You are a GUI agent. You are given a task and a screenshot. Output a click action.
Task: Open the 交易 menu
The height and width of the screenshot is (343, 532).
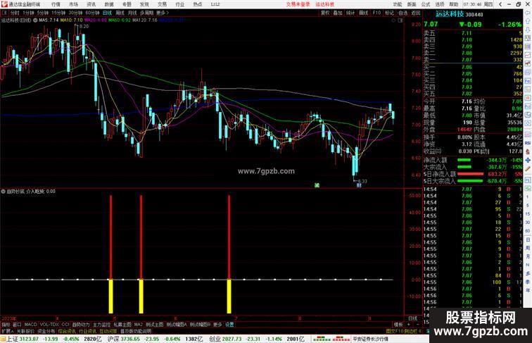tap(162, 4)
